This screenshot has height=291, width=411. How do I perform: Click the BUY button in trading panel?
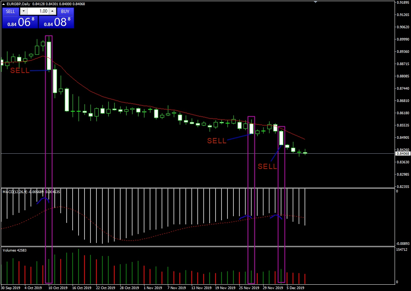pos(65,12)
